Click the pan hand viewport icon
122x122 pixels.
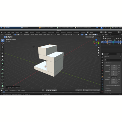[99, 50]
